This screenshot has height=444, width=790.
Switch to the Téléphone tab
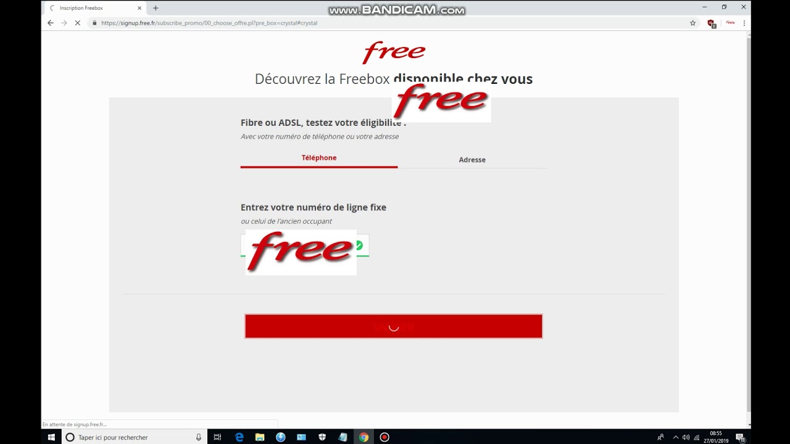pyautogui.click(x=319, y=158)
